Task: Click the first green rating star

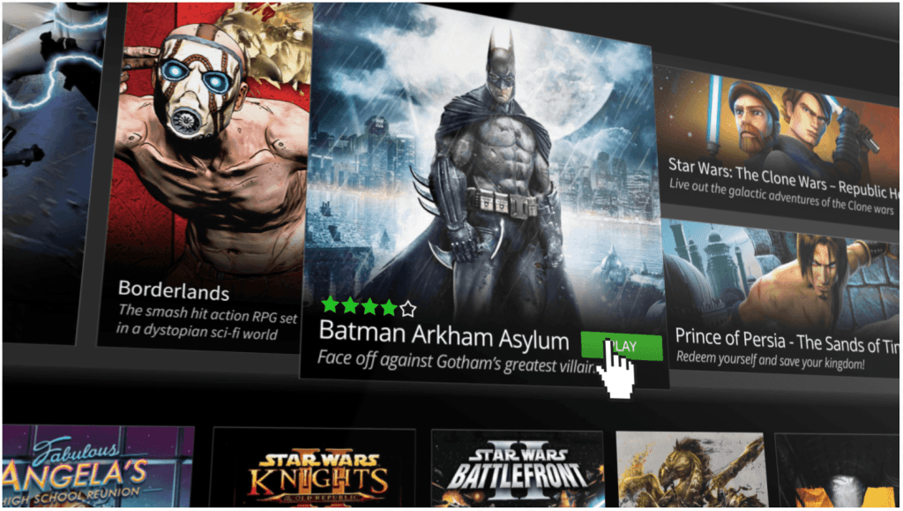Action: pyautogui.click(x=330, y=304)
